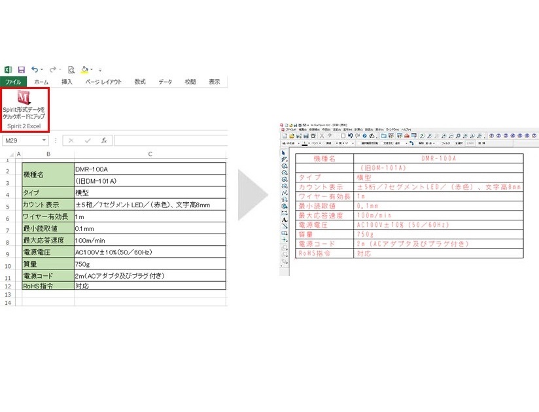Select the text tool in CAD sidebar
Viewport: 539px width, 412px height.
[284, 220]
